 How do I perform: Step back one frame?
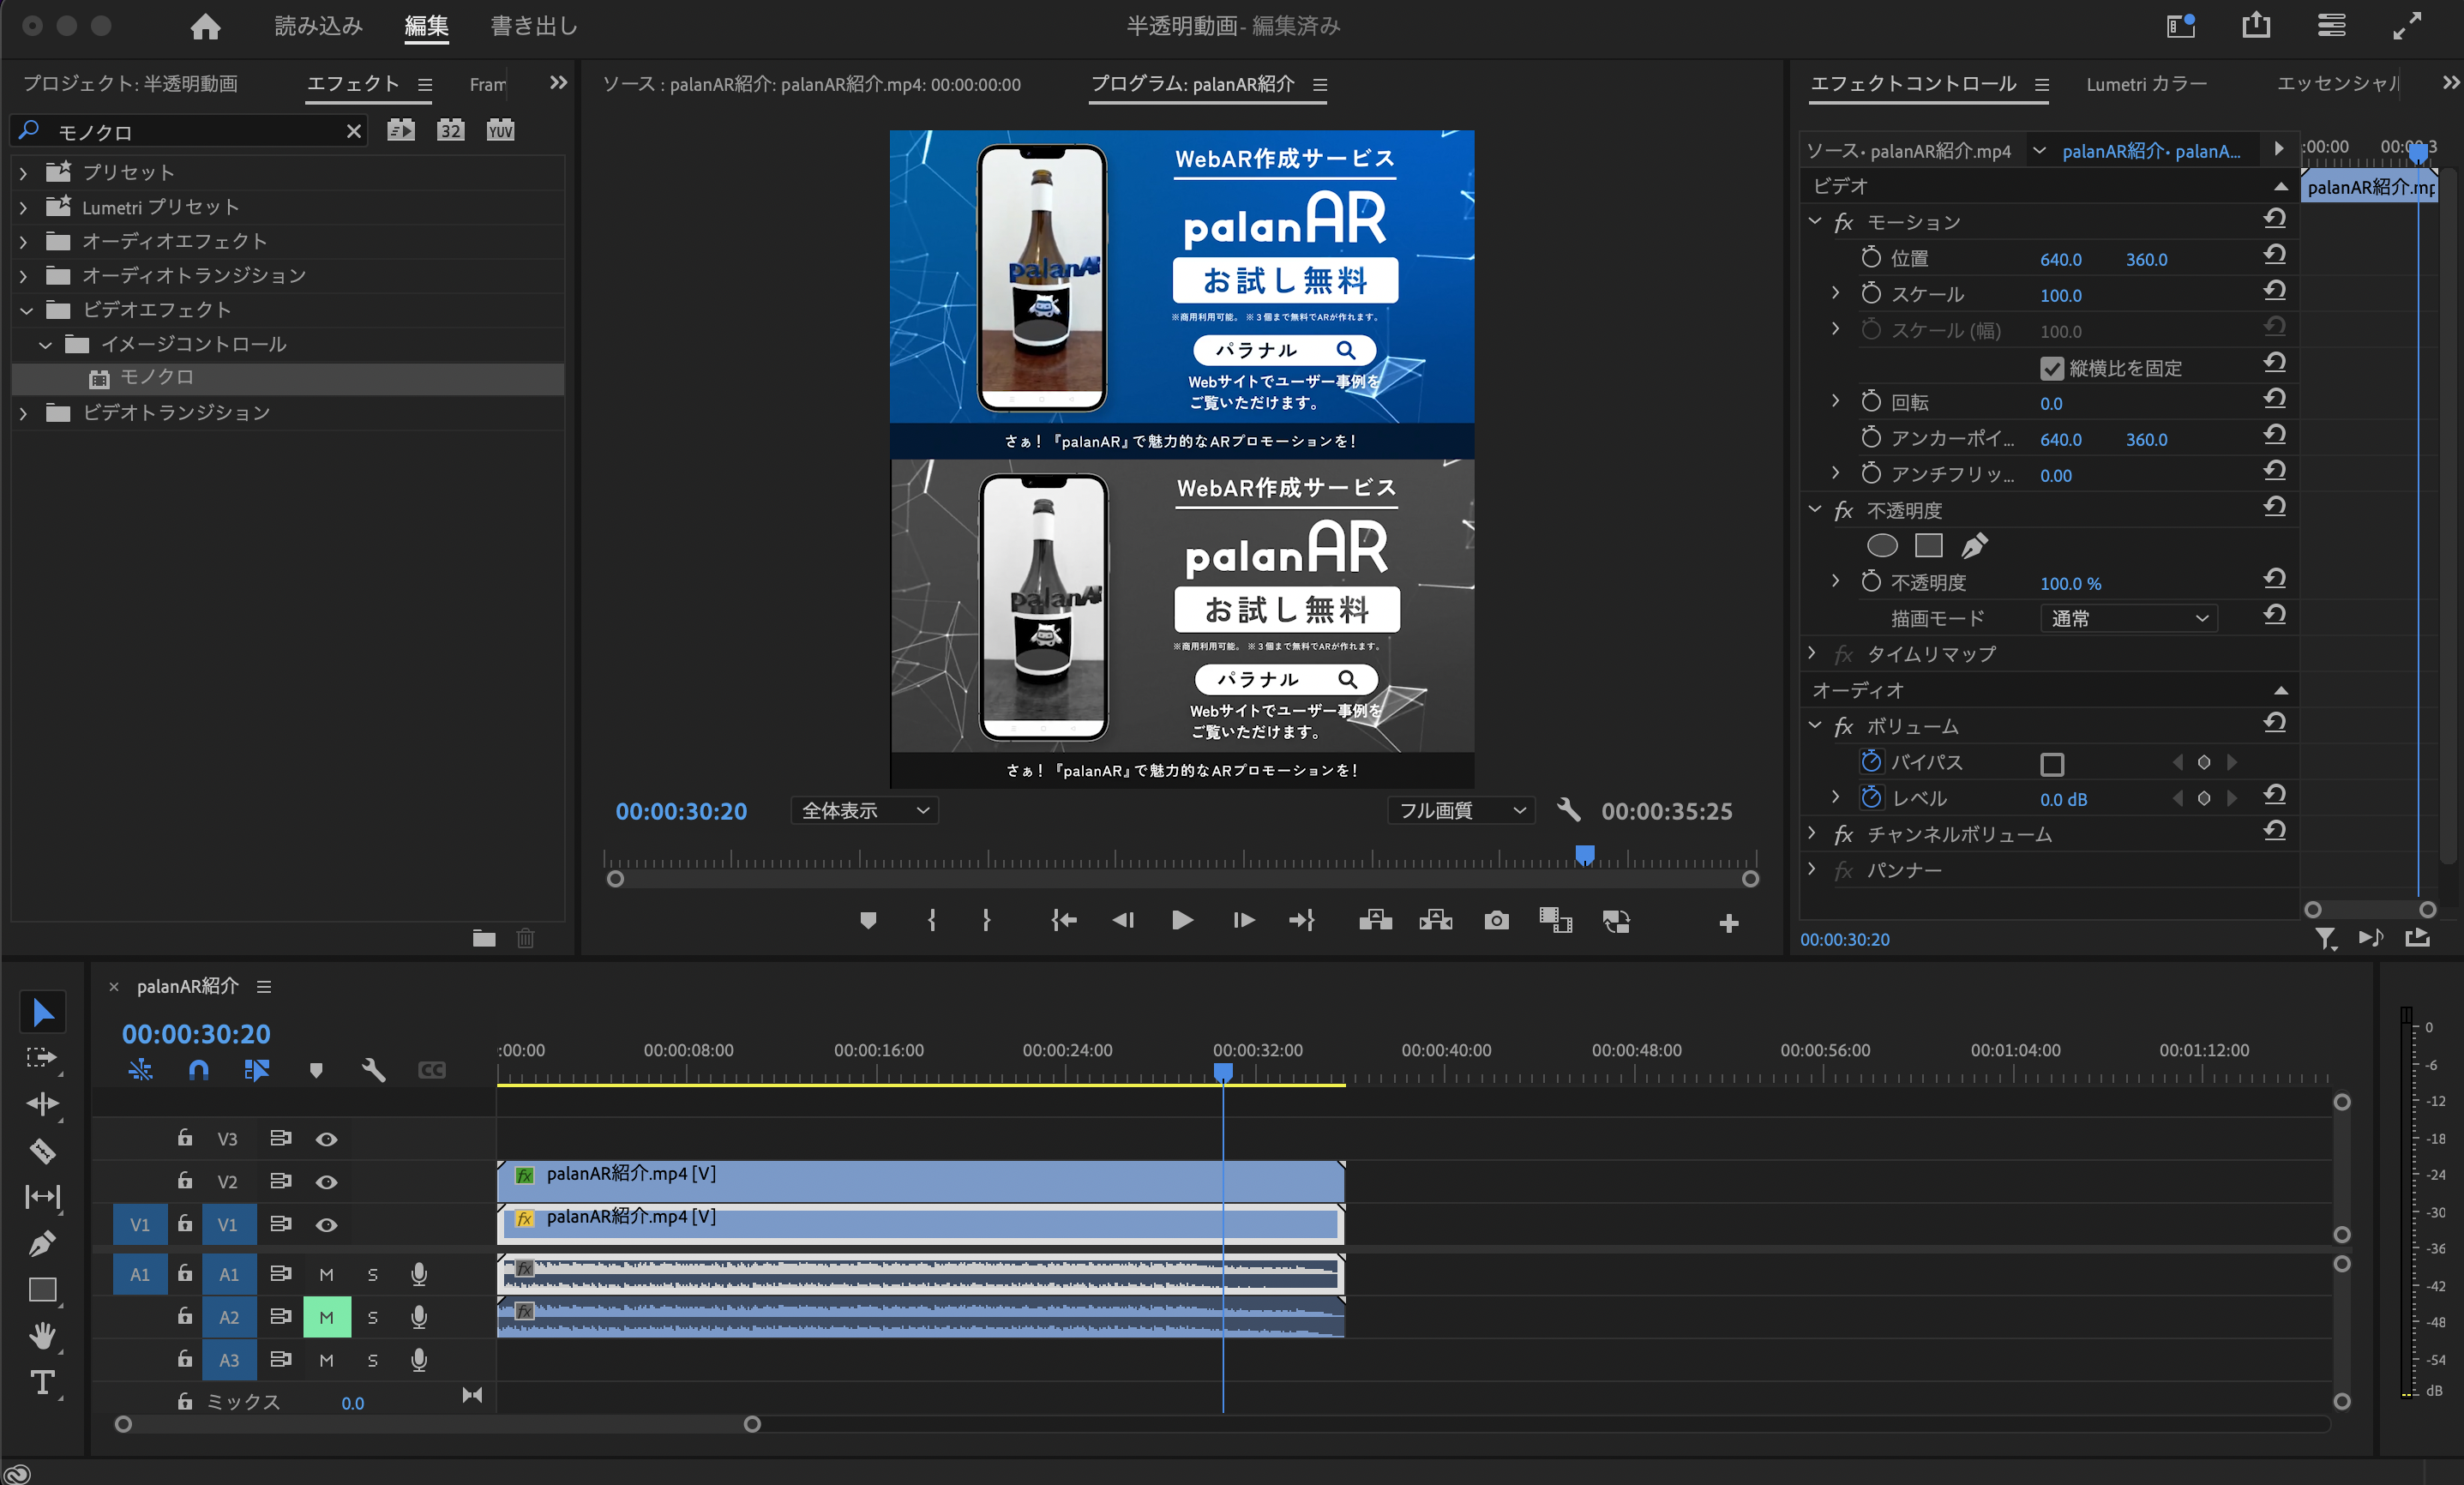point(1123,921)
